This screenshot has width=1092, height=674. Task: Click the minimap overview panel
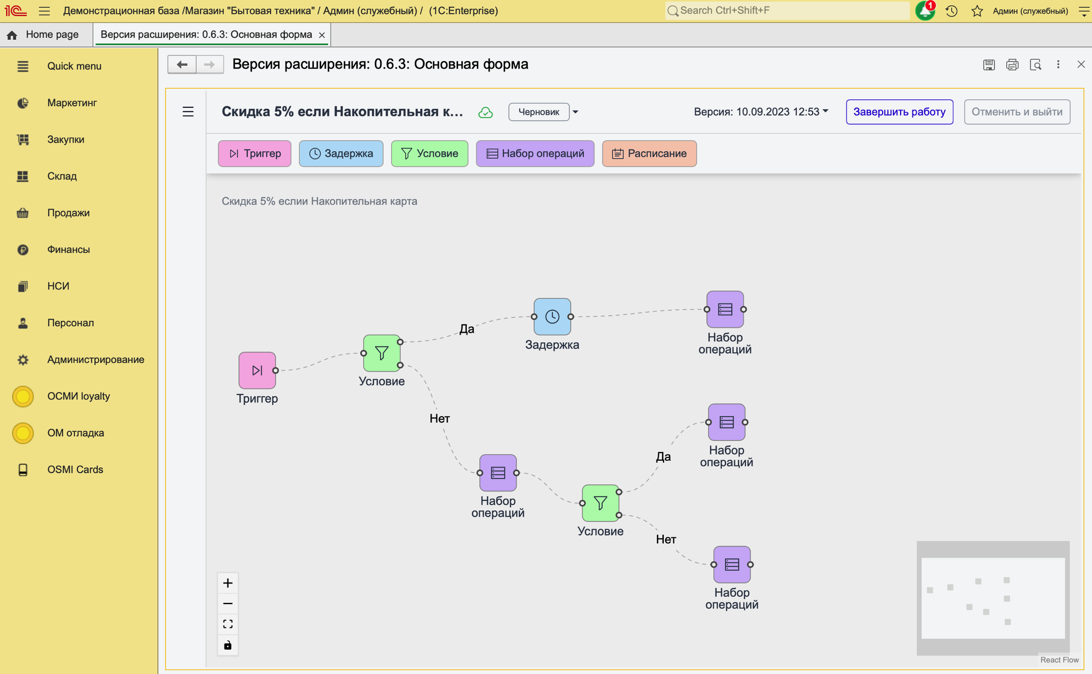pyautogui.click(x=993, y=598)
